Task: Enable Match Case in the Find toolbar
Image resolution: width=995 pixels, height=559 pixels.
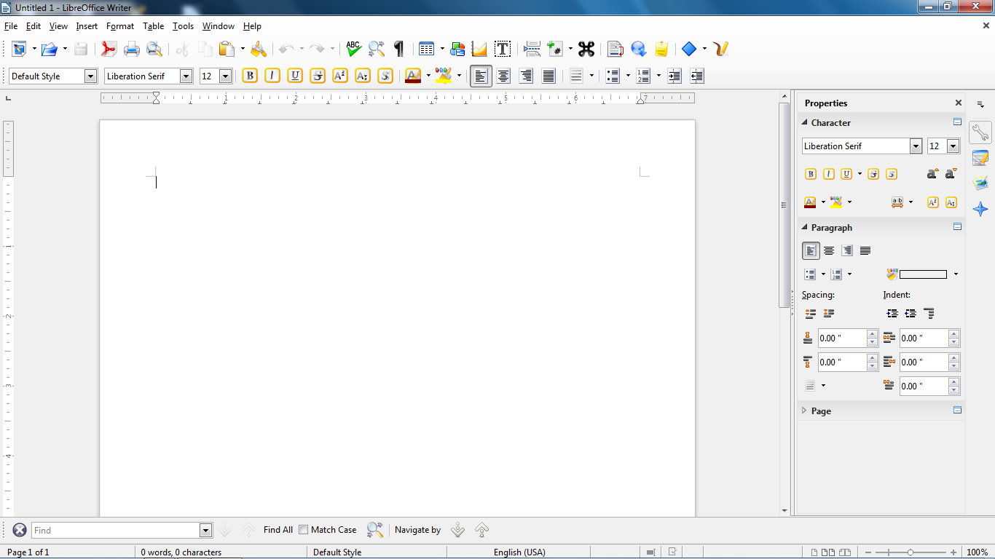Action: coord(302,530)
